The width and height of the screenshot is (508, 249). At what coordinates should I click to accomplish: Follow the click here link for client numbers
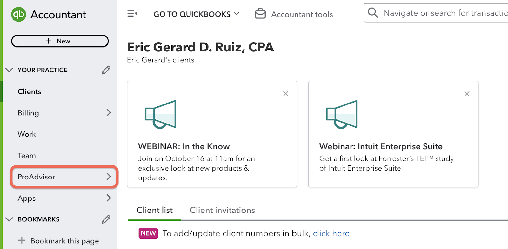[332, 233]
